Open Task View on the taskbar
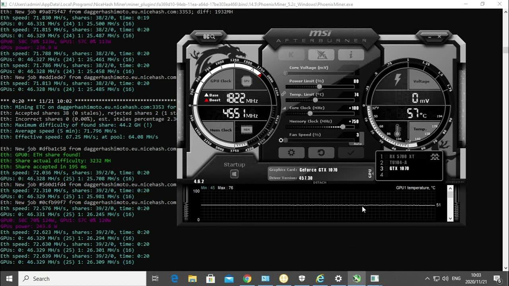 [x=155, y=279]
